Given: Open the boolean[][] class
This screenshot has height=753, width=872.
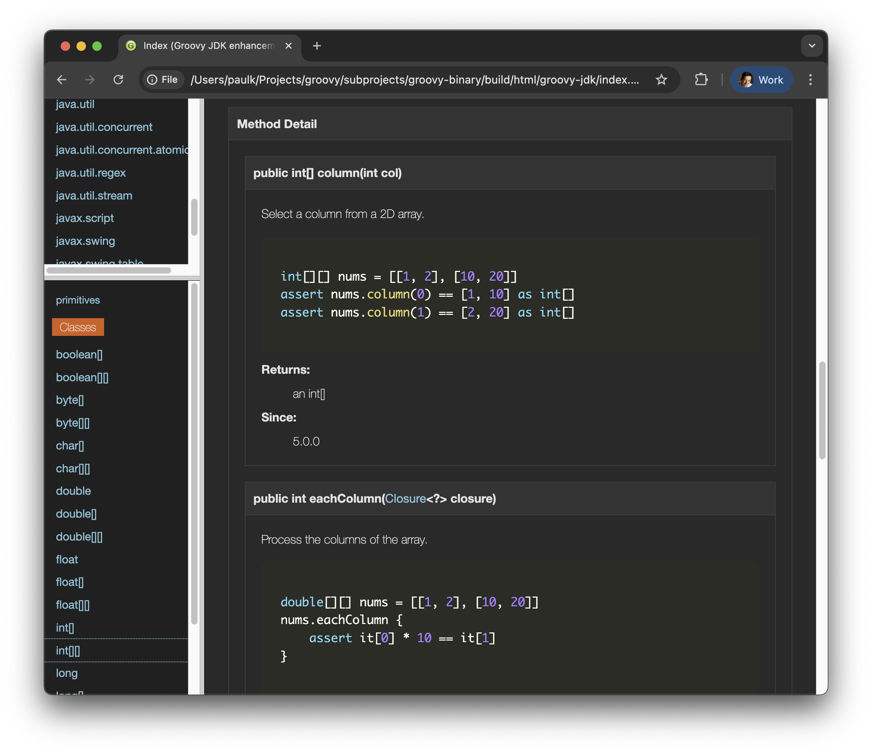Looking at the screenshot, I should pos(82,378).
